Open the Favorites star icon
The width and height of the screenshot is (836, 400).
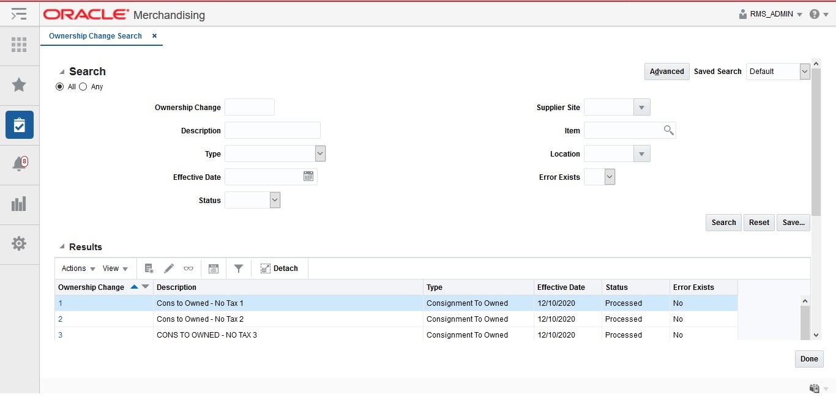pos(19,84)
